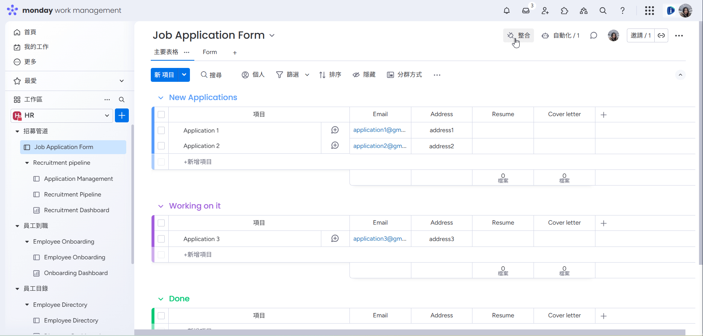Select all items in New Applications group
This screenshot has width=703, height=336.
tap(161, 114)
